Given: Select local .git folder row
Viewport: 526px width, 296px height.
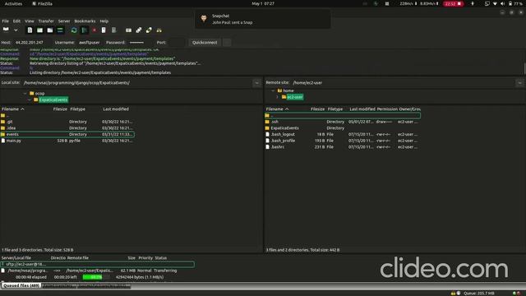Looking at the screenshot, I should pos(67,122).
